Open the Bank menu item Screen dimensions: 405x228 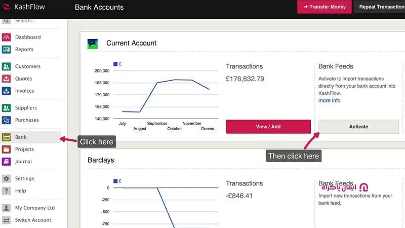(x=21, y=137)
